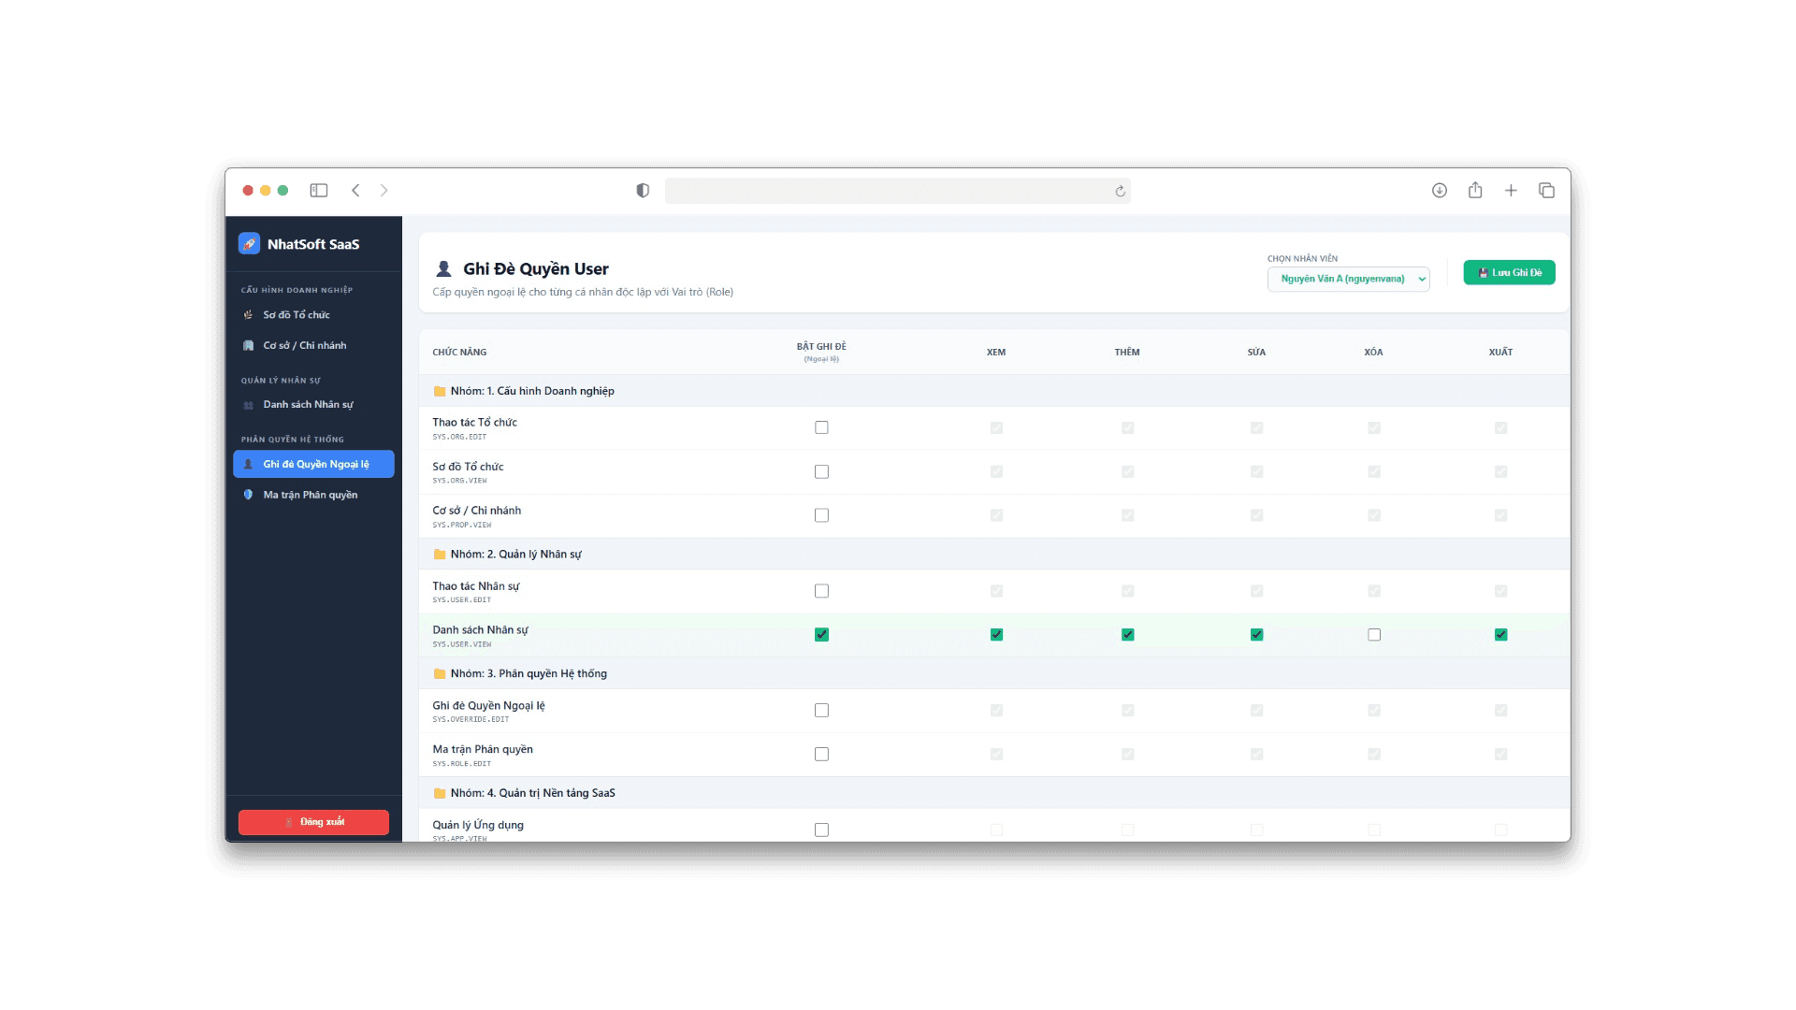This screenshot has height=1010, width=1796.
Task: Toggle the browser sidebar icon
Action: 319,191
